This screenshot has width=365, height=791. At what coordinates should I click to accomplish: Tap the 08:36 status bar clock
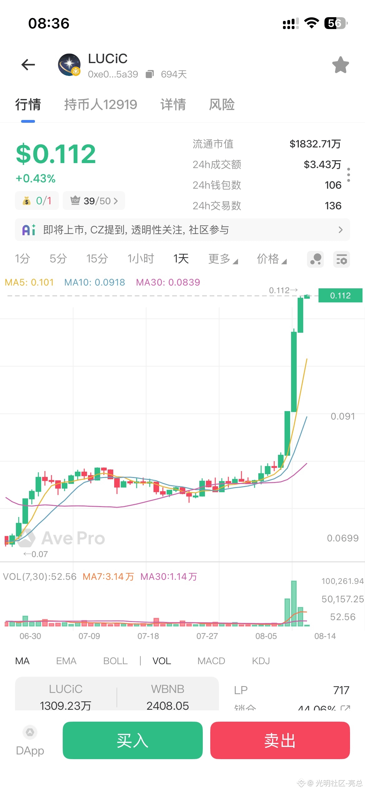click(x=49, y=23)
